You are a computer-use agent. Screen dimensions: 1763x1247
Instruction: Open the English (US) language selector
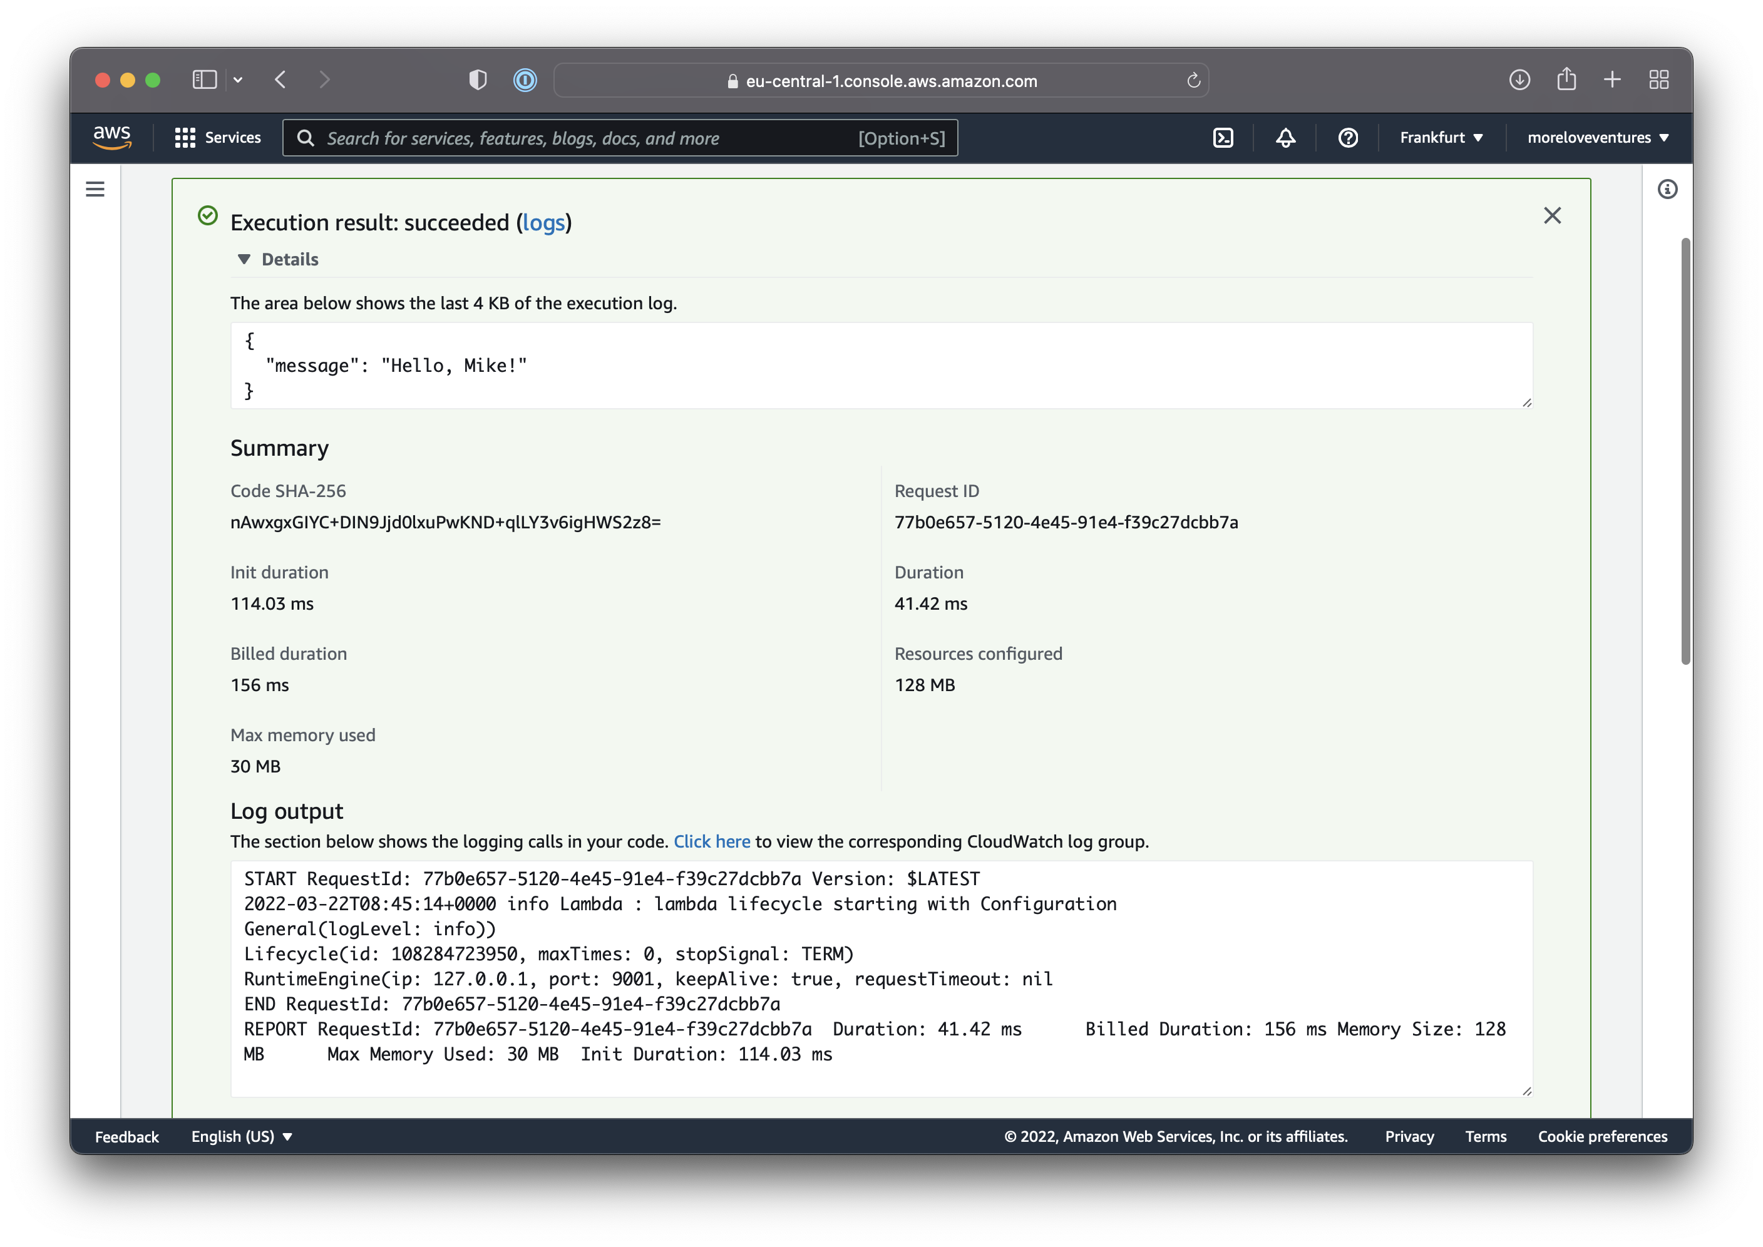(x=241, y=1136)
